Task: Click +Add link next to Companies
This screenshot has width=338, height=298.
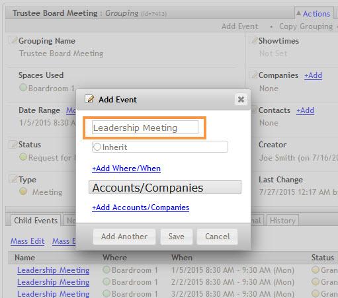Action: pos(313,75)
